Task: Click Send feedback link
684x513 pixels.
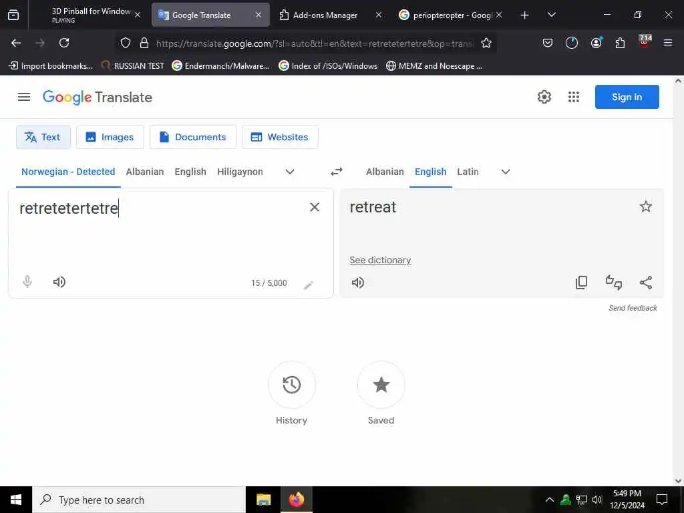Action: pyautogui.click(x=633, y=308)
